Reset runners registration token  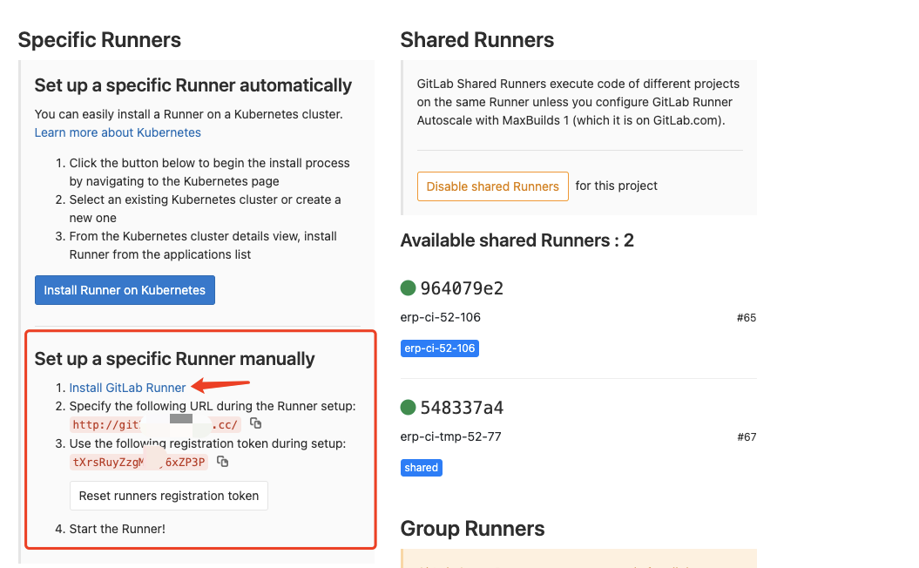coord(169,496)
